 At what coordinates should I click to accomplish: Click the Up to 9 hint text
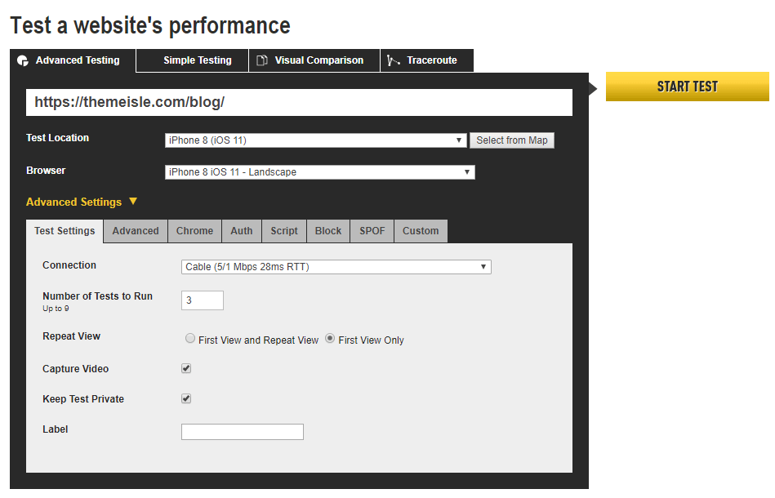pos(56,309)
